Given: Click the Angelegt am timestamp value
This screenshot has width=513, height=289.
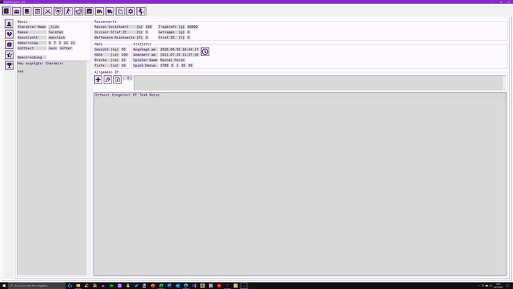Looking at the screenshot, I should [180, 49].
